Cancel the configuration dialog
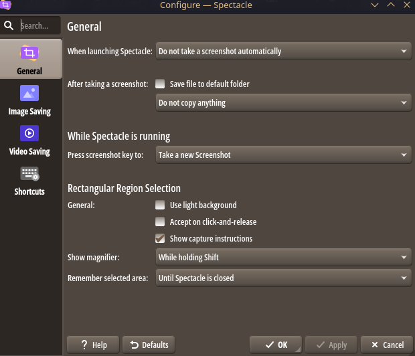415x356 pixels. pos(387,345)
